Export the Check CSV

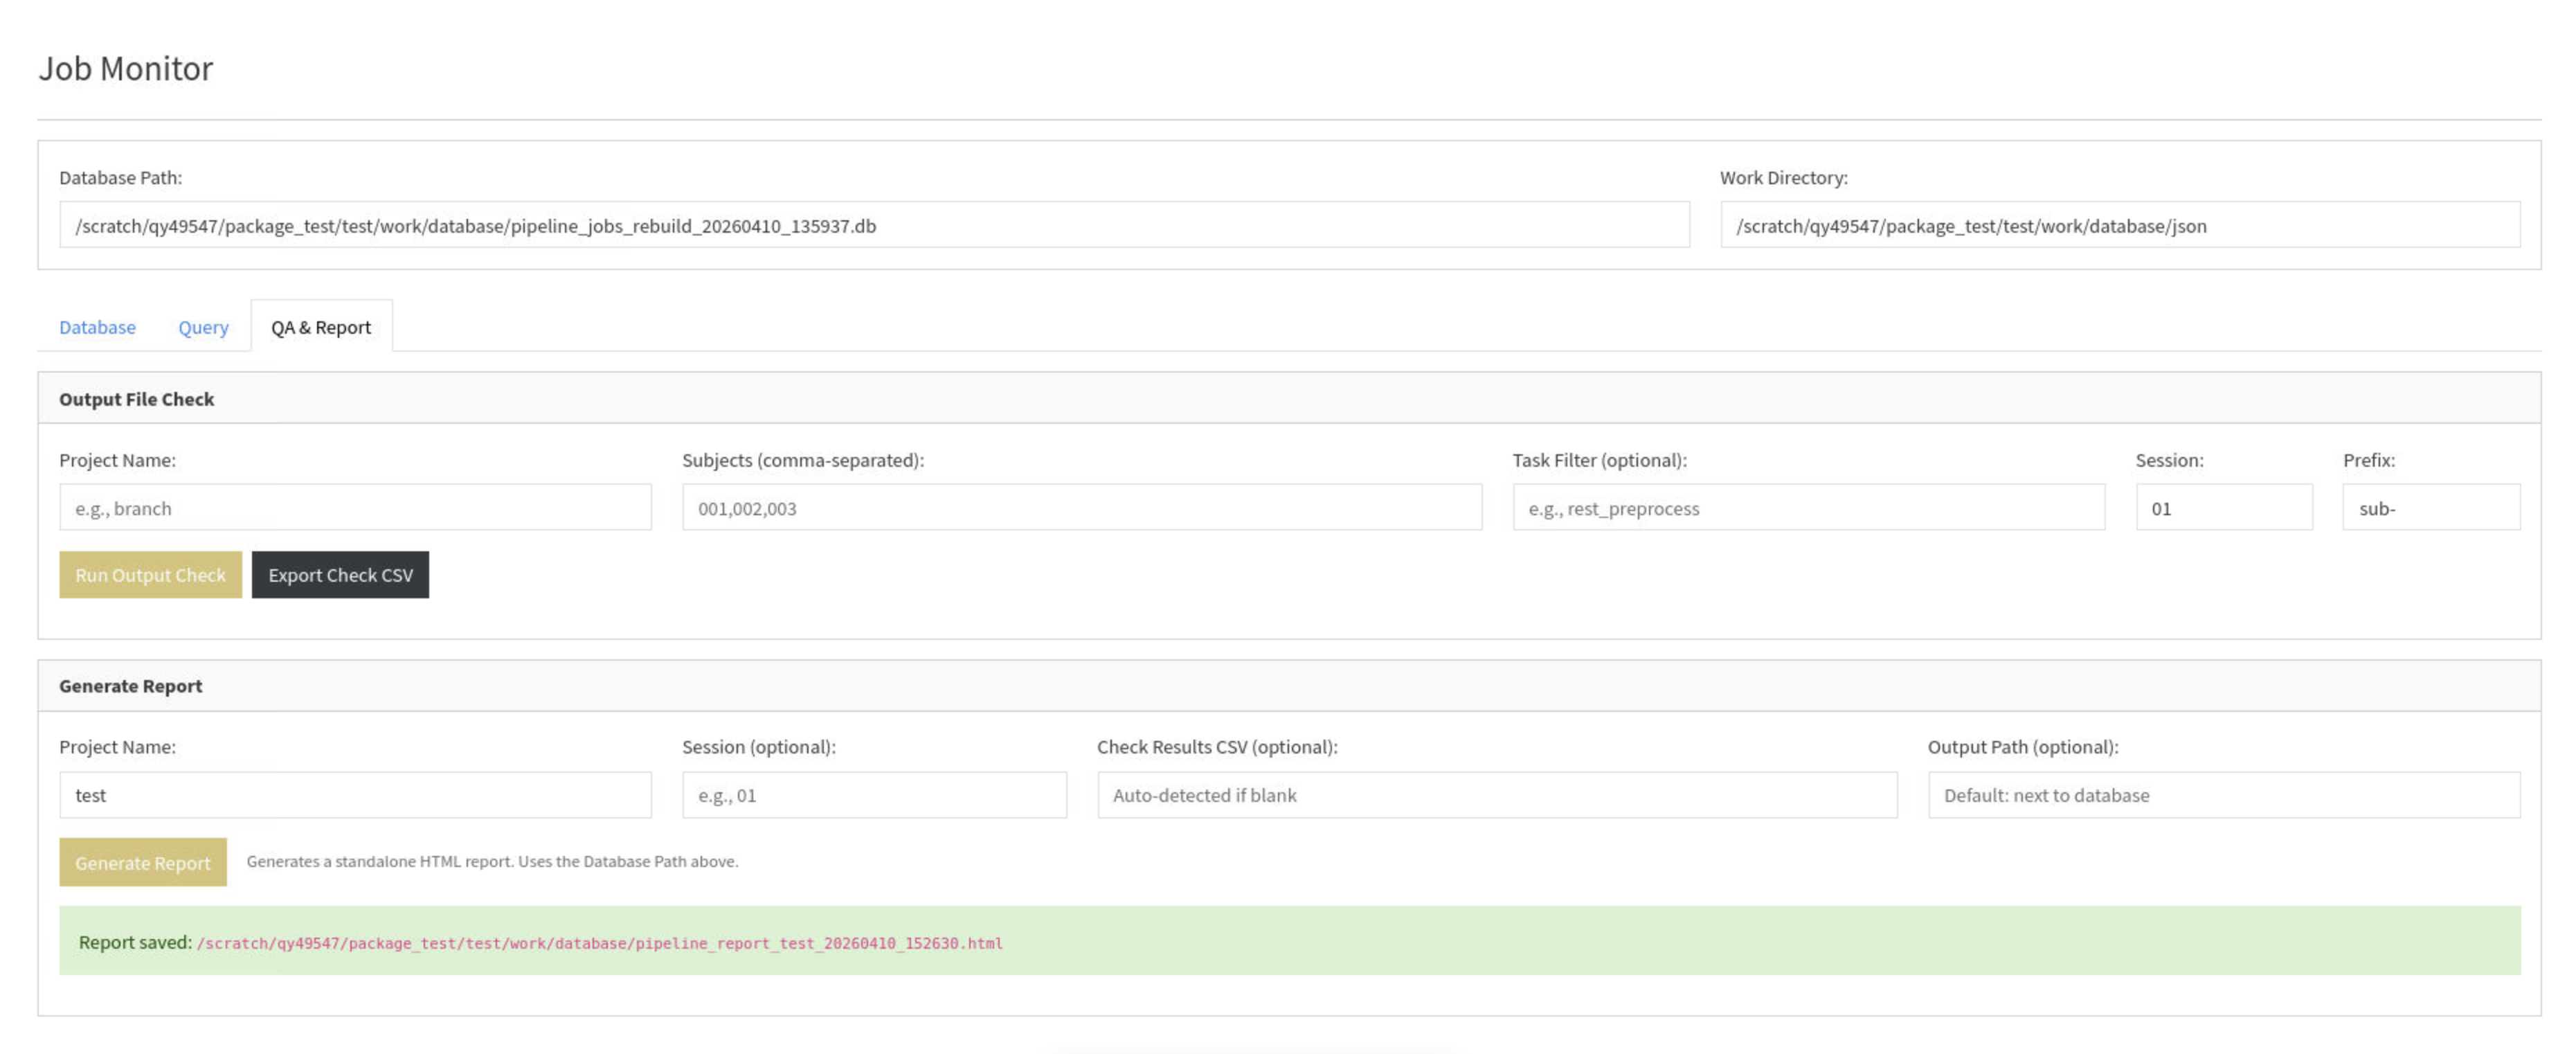pyautogui.click(x=340, y=575)
